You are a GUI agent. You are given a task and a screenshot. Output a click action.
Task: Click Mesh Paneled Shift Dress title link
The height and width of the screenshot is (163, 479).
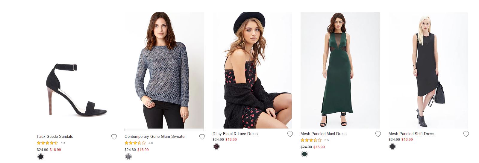(x=411, y=134)
